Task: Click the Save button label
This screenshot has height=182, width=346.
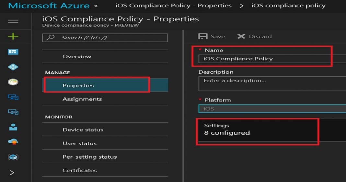Action: coord(218,36)
